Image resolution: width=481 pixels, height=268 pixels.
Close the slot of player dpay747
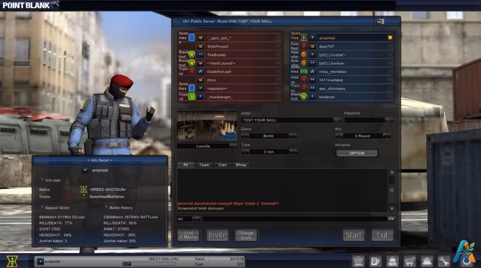tap(390, 46)
